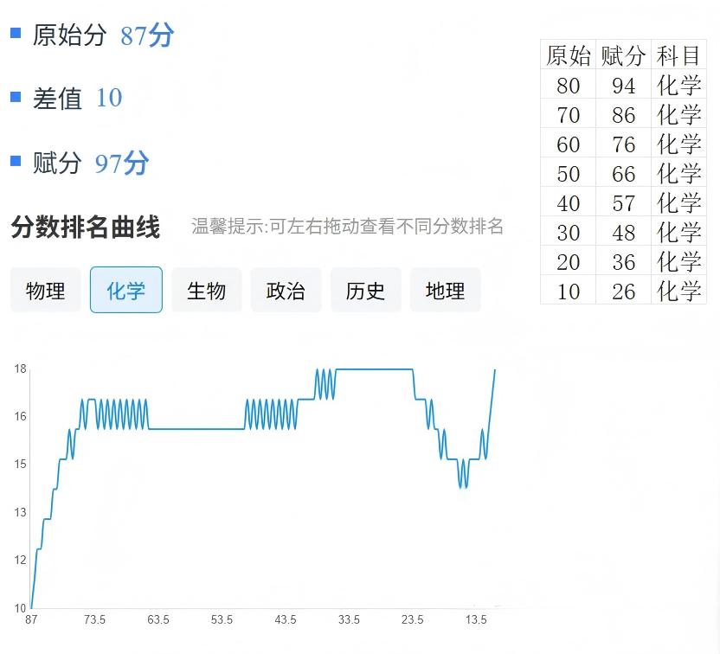
Task: Open the 地理 subject tab
Action: click(445, 291)
